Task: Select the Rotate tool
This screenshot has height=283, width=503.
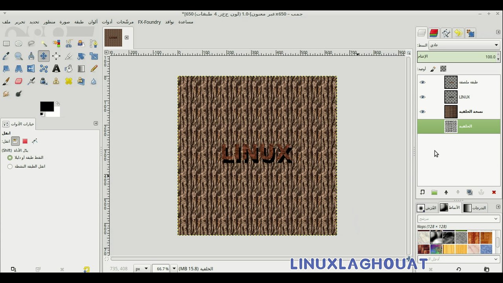Action: pos(81,56)
